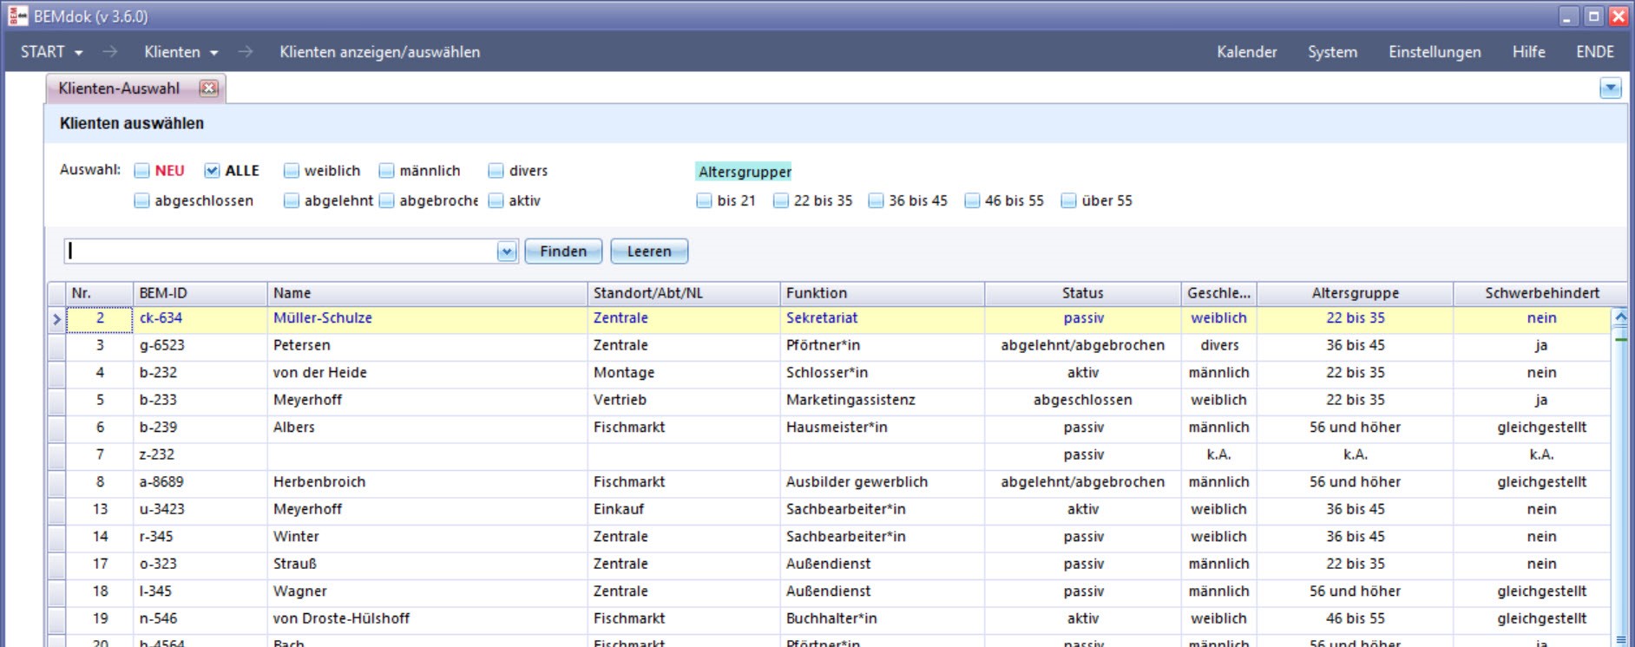The height and width of the screenshot is (647, 1635).
Task: Enable the weiblich filter checkbox
Action: (292, 171)
